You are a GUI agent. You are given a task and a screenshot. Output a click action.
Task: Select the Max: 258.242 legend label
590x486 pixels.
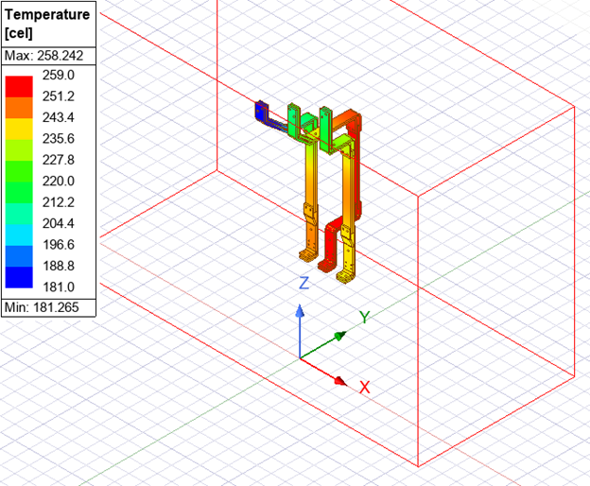click(43, 56)
